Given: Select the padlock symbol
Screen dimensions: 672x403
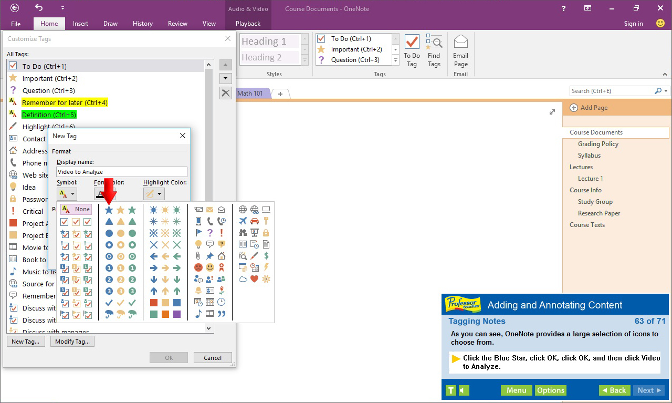Looking at the screenshot, I should pyautogui.click(x=266, y=232).
